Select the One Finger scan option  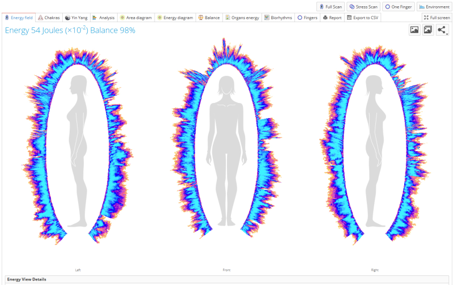pos(398,6)
